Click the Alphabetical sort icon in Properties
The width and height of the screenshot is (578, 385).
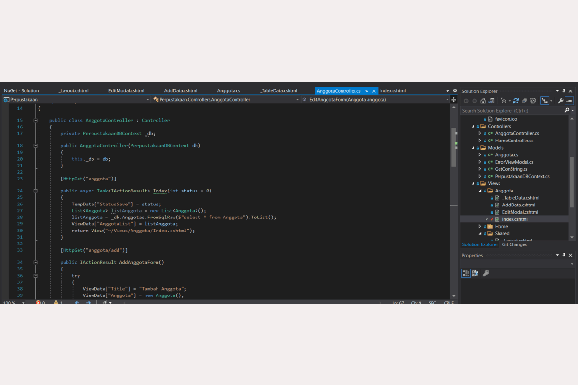tap(475, 273)
